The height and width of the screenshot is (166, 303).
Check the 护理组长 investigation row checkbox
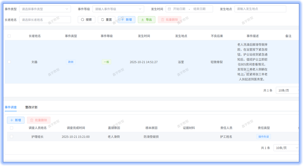pyautogui.click(x=12, y=137)
